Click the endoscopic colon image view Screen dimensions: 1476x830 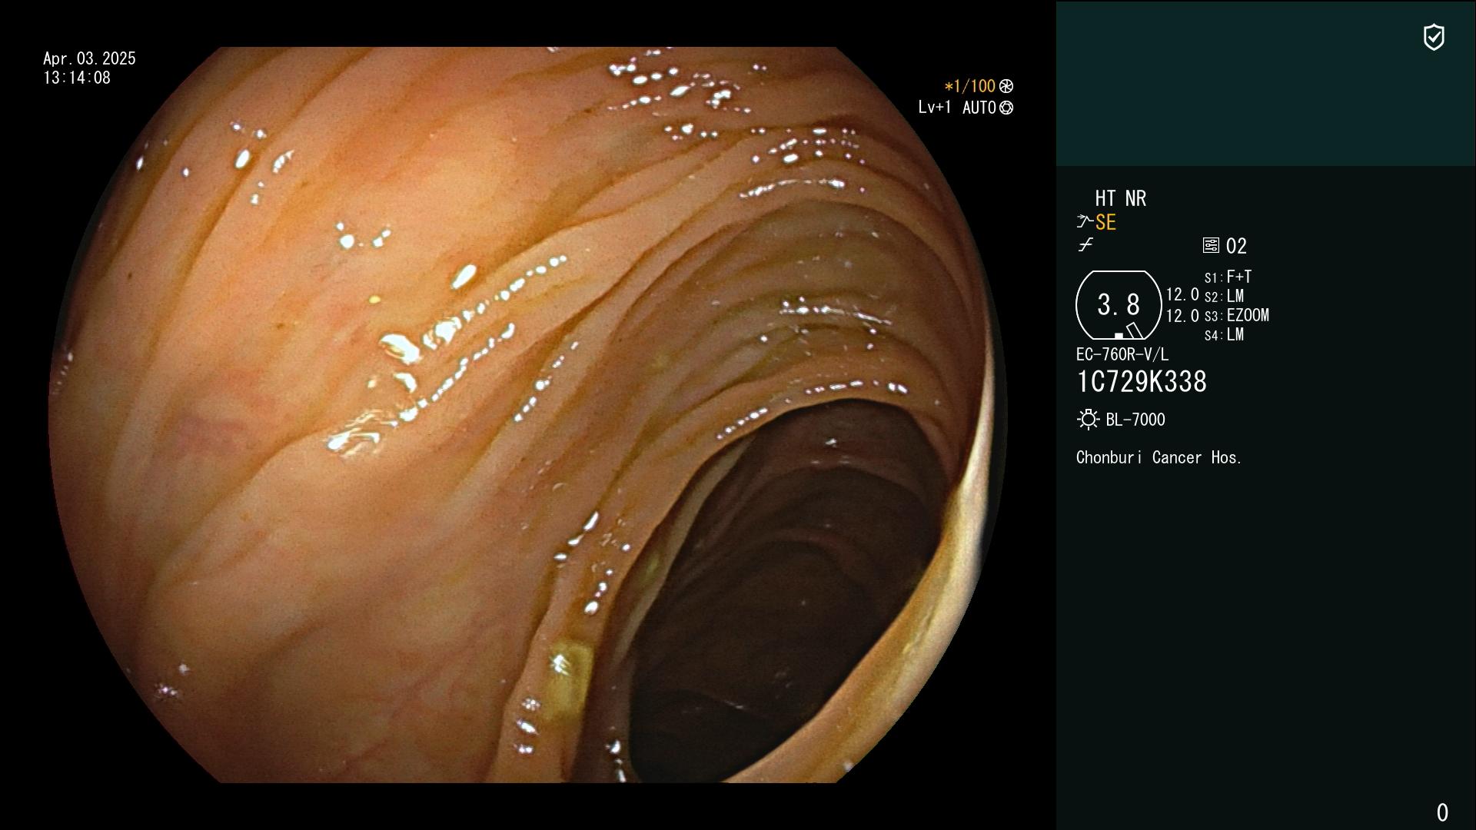click(527, 415)
